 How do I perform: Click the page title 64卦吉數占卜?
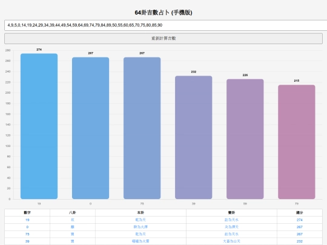163,13
